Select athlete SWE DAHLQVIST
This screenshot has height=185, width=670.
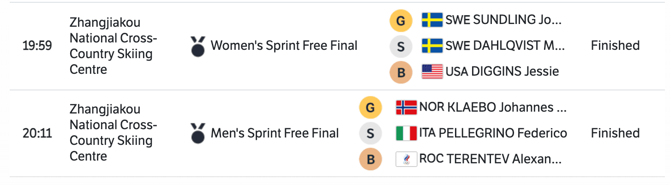coord(505,46)
